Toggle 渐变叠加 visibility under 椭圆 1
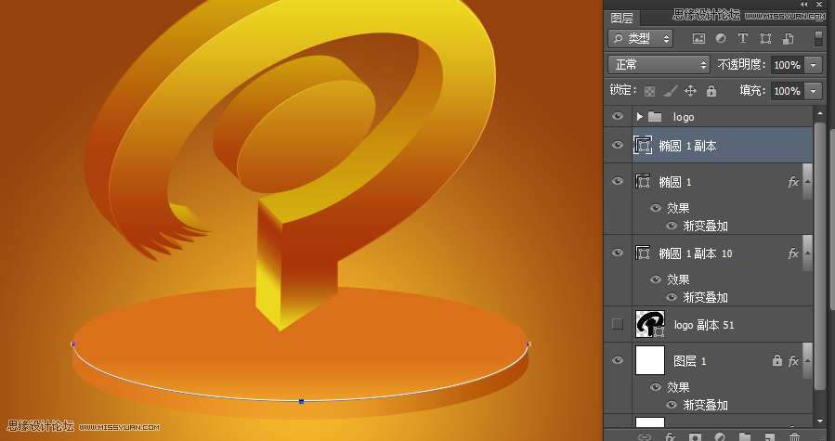This screenshot has width=835, height=441. (672, 226)
